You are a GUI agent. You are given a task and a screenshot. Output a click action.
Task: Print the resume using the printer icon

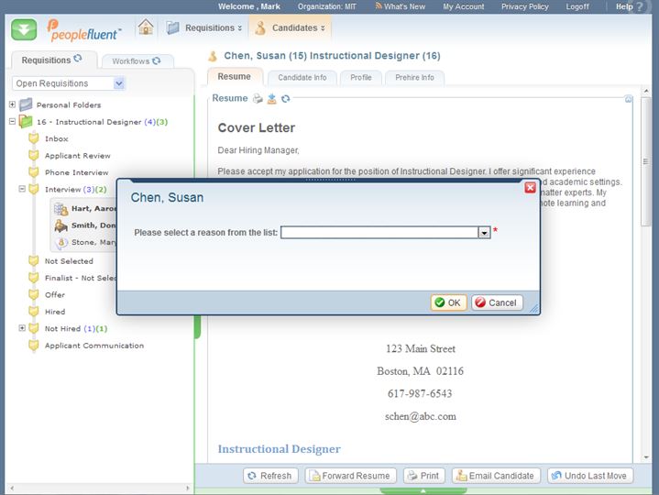(x=258, y=99)
